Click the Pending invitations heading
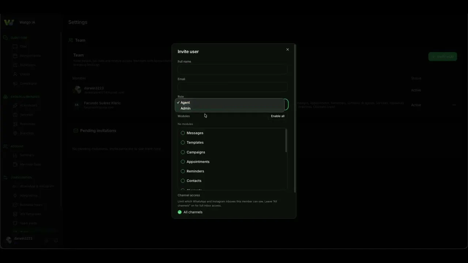 pyautogui.click(x=98, y=131)
